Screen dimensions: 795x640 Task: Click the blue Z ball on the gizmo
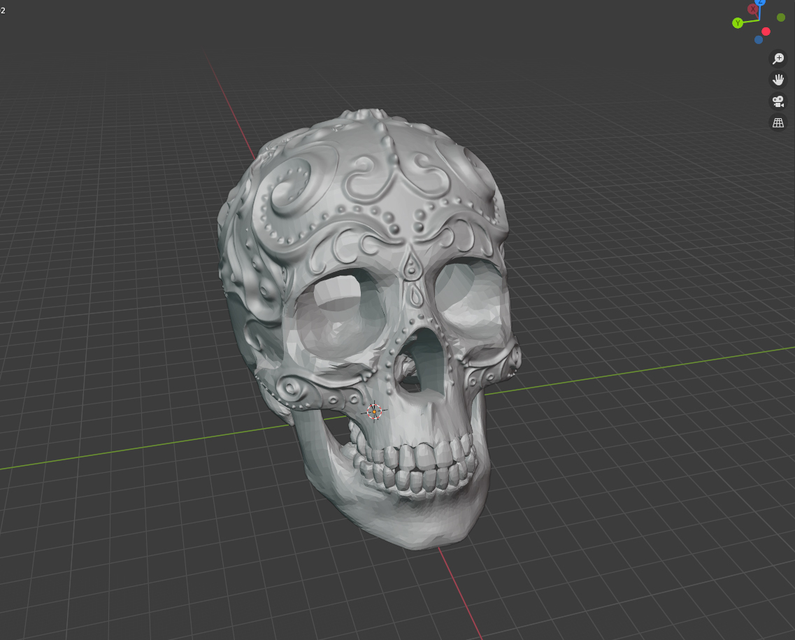pos(759,2)
